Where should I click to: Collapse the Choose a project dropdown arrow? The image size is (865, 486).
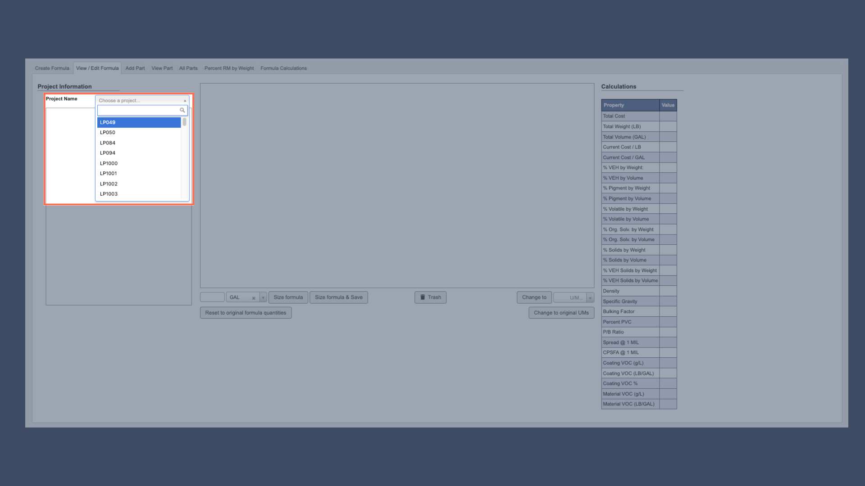click(185, 100)
